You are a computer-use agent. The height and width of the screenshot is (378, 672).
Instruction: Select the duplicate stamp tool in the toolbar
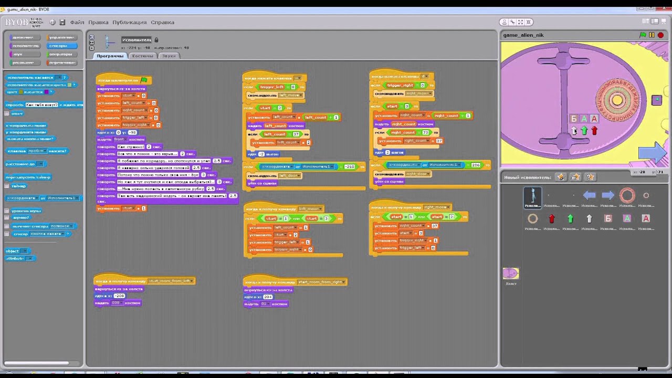pyautogui.click(x=504, y=22)
